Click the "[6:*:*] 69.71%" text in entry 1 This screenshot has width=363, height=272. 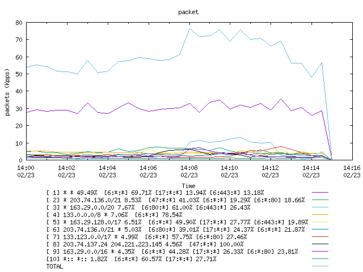[128, 193]
